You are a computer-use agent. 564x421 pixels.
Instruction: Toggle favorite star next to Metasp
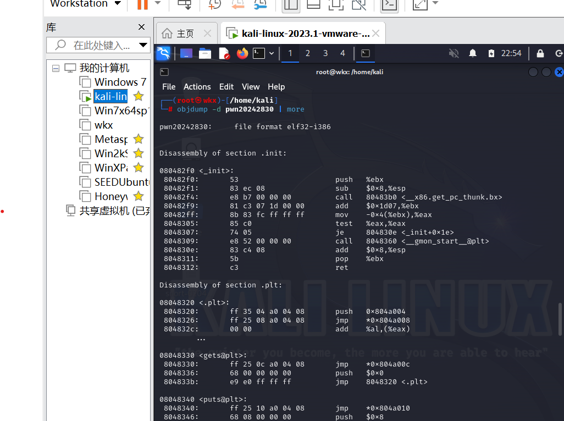pyautogui.click(x=139, y=139)
